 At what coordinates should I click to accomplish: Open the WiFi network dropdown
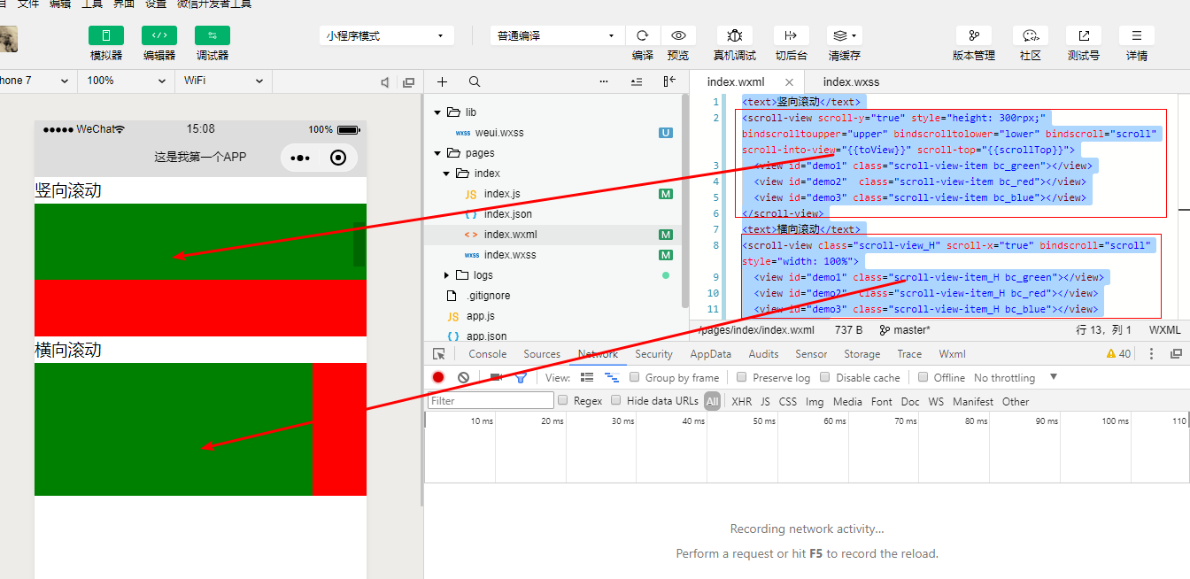pyautogui.click(x=223, y=81)
